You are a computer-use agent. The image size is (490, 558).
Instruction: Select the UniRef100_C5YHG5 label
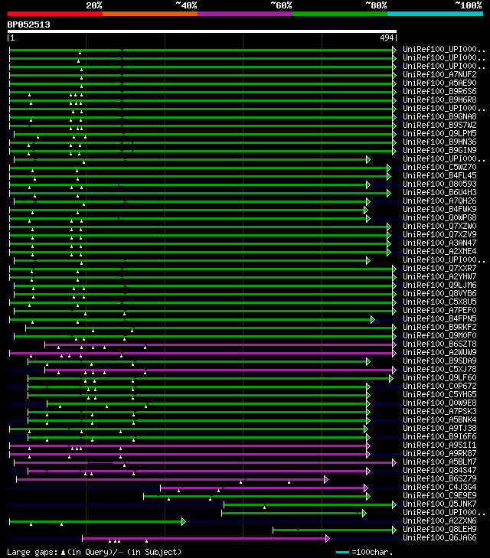pyautogui.click(x=439, y=395)
